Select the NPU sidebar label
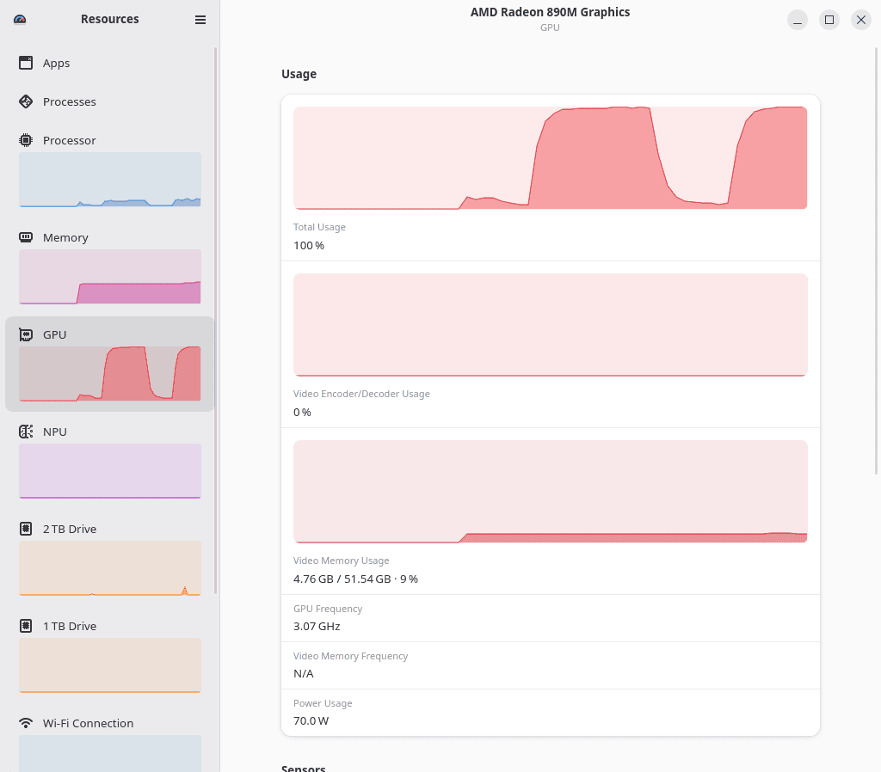The height and width of the screenshot is (772, 881). point(54,432)
